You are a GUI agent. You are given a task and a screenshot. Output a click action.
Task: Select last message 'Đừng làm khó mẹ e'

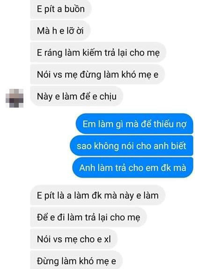click(76, 261)
